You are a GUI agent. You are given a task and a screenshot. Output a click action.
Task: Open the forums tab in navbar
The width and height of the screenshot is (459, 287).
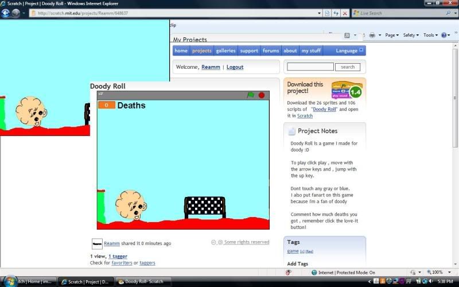point(271,51)
